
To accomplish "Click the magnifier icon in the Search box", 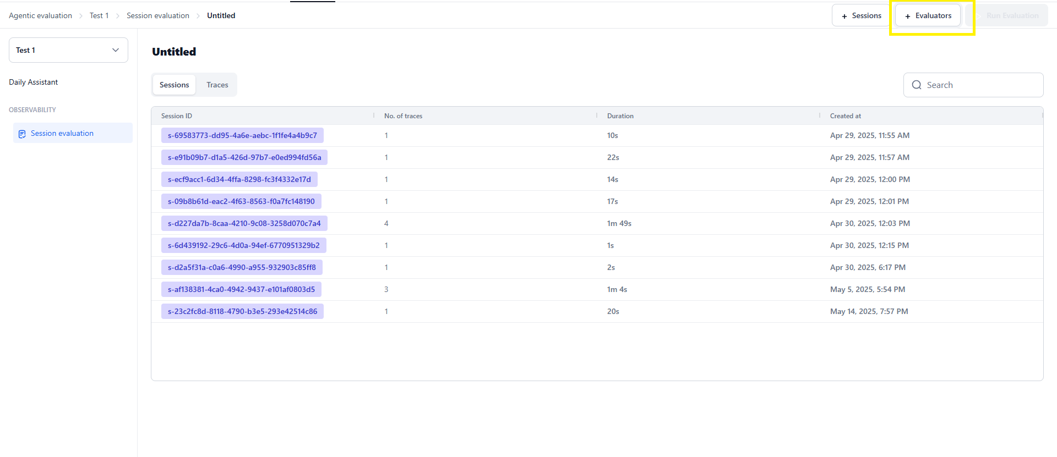I will [x=917, y=85].
